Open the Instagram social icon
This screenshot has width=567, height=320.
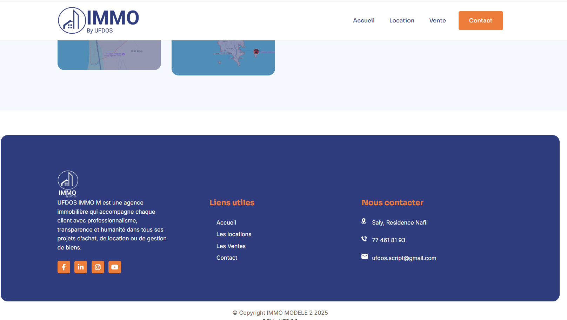click(98, 267)
